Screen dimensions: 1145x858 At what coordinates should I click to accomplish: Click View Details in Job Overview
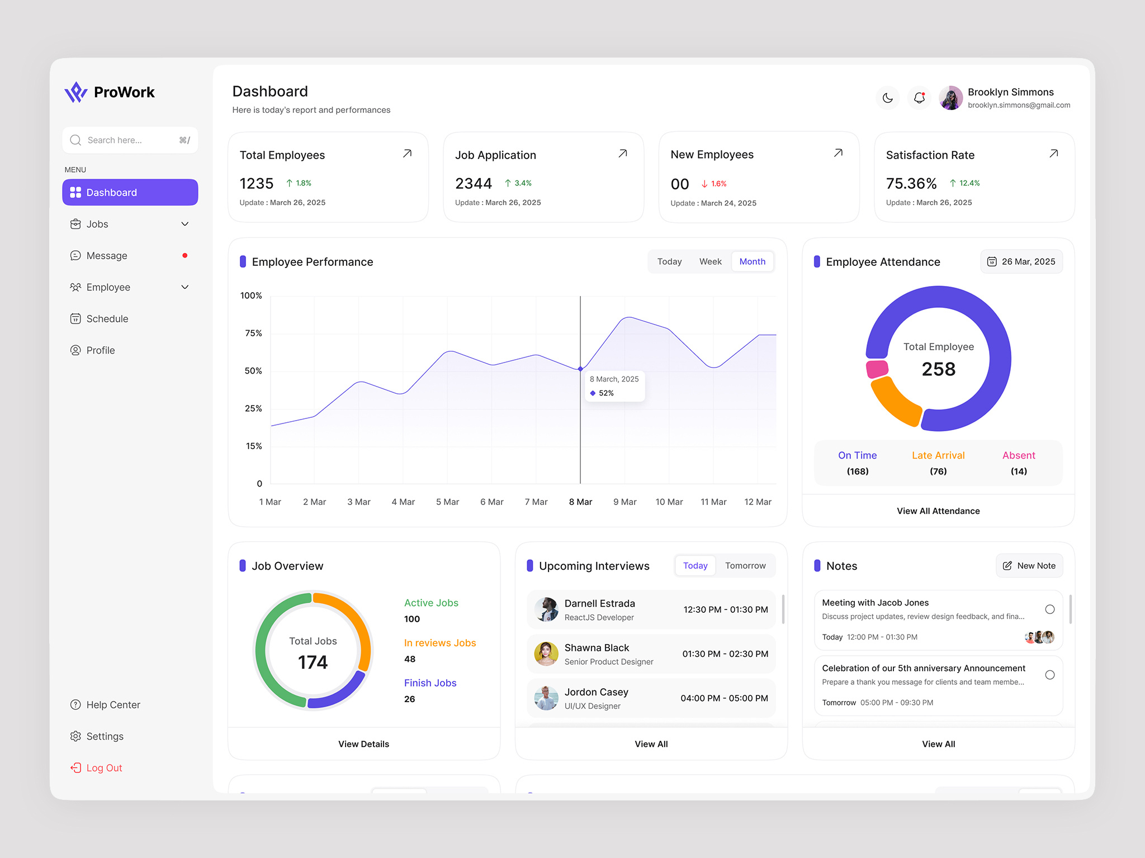(363, 743)
